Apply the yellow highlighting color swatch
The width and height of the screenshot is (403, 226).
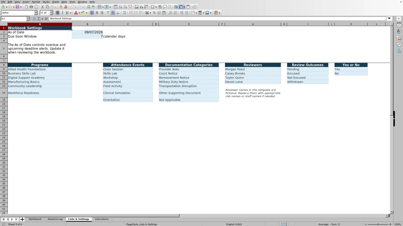83,13
